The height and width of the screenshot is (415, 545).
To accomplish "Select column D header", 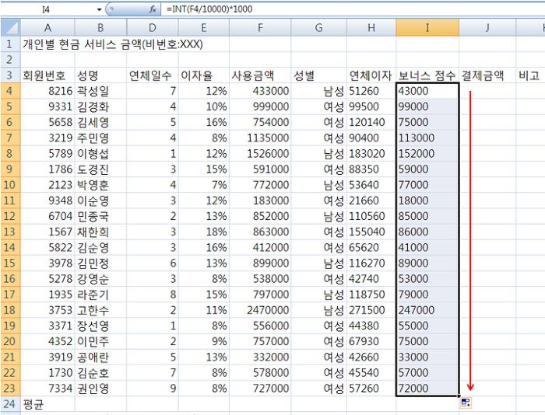I will coord(153,27).
